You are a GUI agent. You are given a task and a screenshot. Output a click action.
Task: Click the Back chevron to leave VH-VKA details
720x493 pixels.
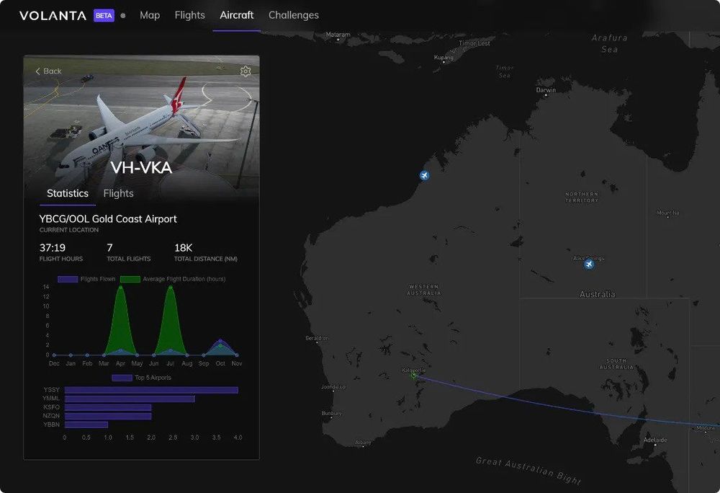click(38, 71)
